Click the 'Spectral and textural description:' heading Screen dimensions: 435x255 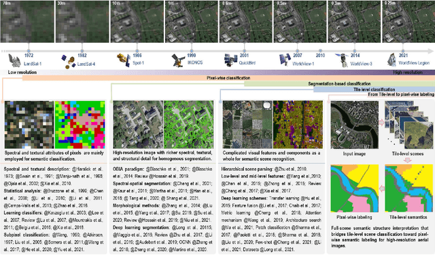click(x=37, y=169)
